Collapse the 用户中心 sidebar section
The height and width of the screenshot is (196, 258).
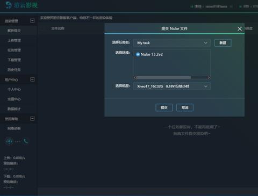[x=32, y=79]
